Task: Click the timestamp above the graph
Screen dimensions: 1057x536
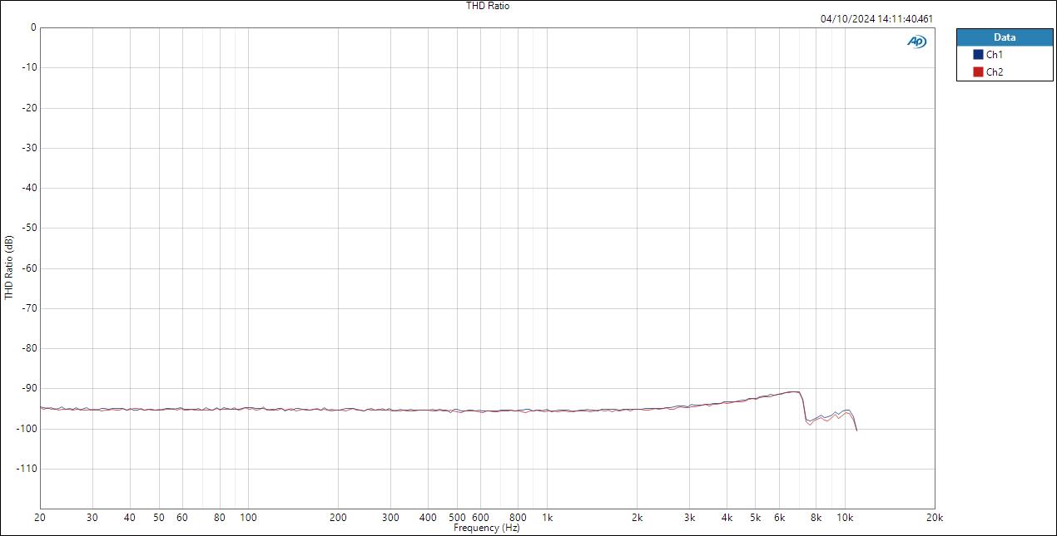Action: 876,17
